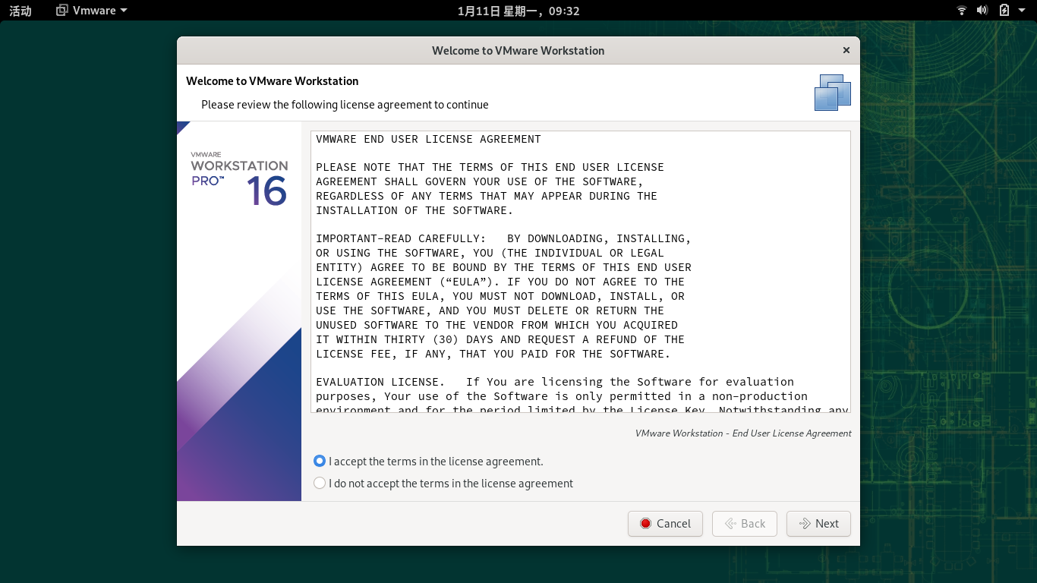Screen dimensions: 1037x583
Task: Click the volume speaker icon
Action: pos(982,11)
